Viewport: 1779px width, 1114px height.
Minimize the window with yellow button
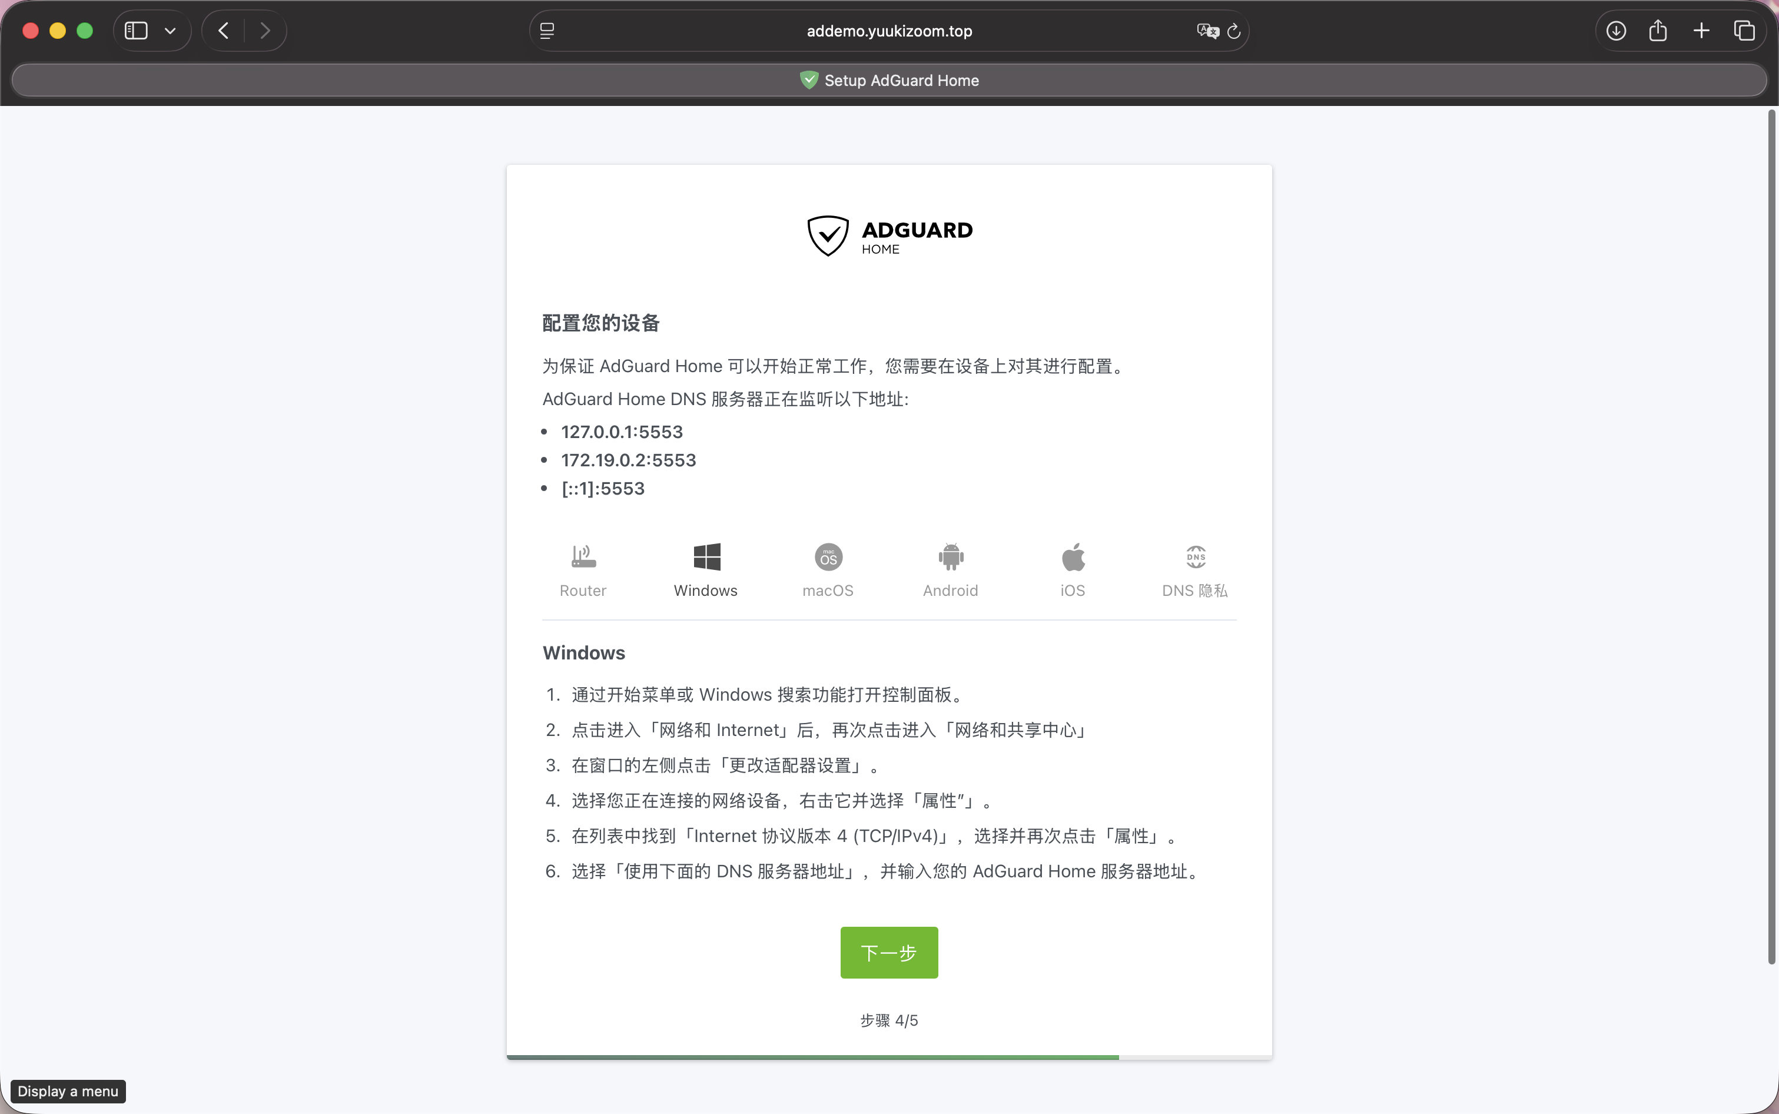click(58, 31)
